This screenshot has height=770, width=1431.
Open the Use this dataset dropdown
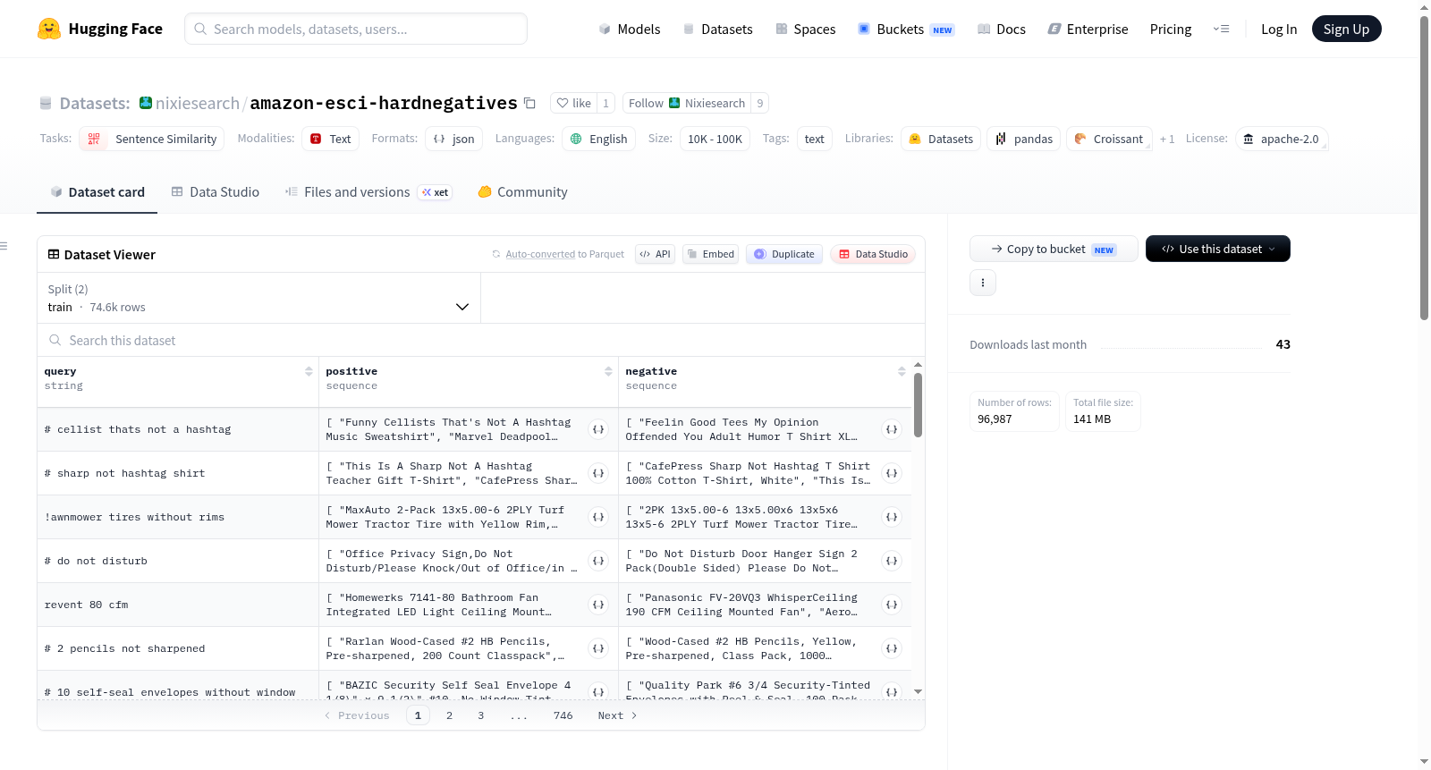1217,249
